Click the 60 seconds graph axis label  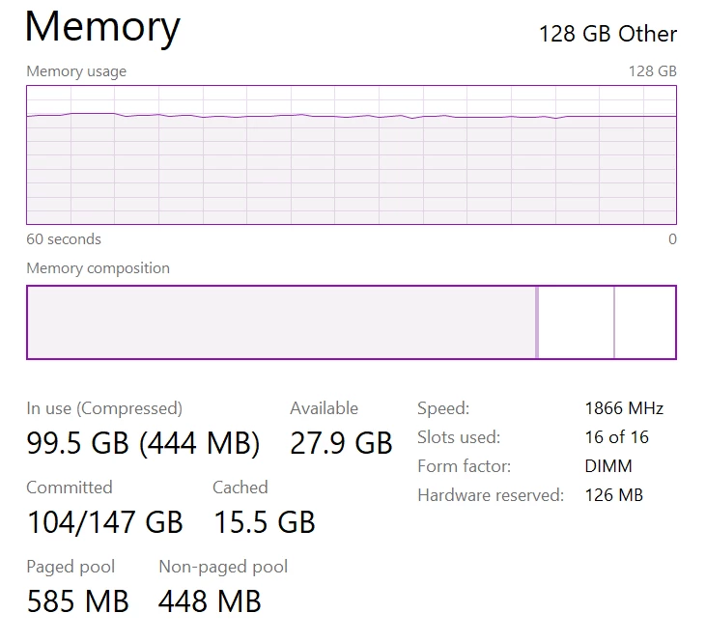(x=64, y=239)
